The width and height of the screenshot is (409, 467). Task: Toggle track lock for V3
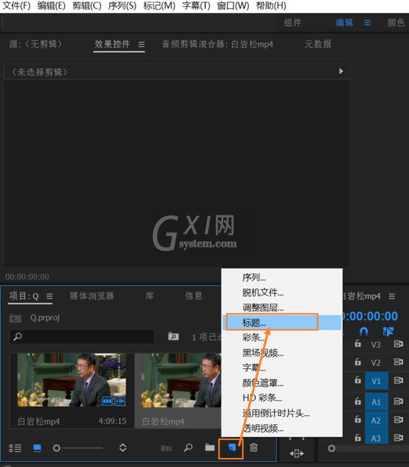[358, 344]
